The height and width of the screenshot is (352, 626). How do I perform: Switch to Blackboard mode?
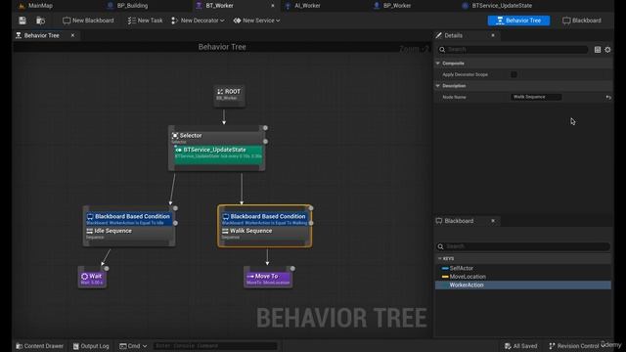click(582, 21)
